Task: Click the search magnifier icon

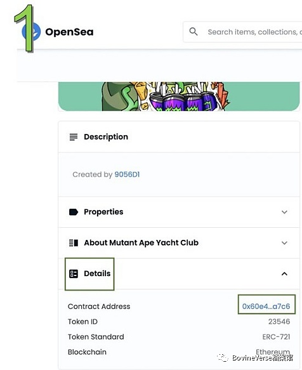Action: click(x=194, y=31)
